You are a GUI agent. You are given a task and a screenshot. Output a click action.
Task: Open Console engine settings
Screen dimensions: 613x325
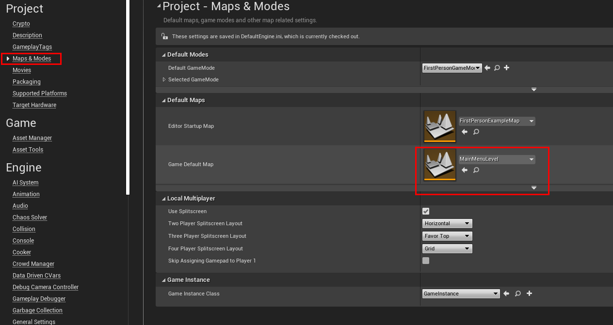(x=23, y=241)
